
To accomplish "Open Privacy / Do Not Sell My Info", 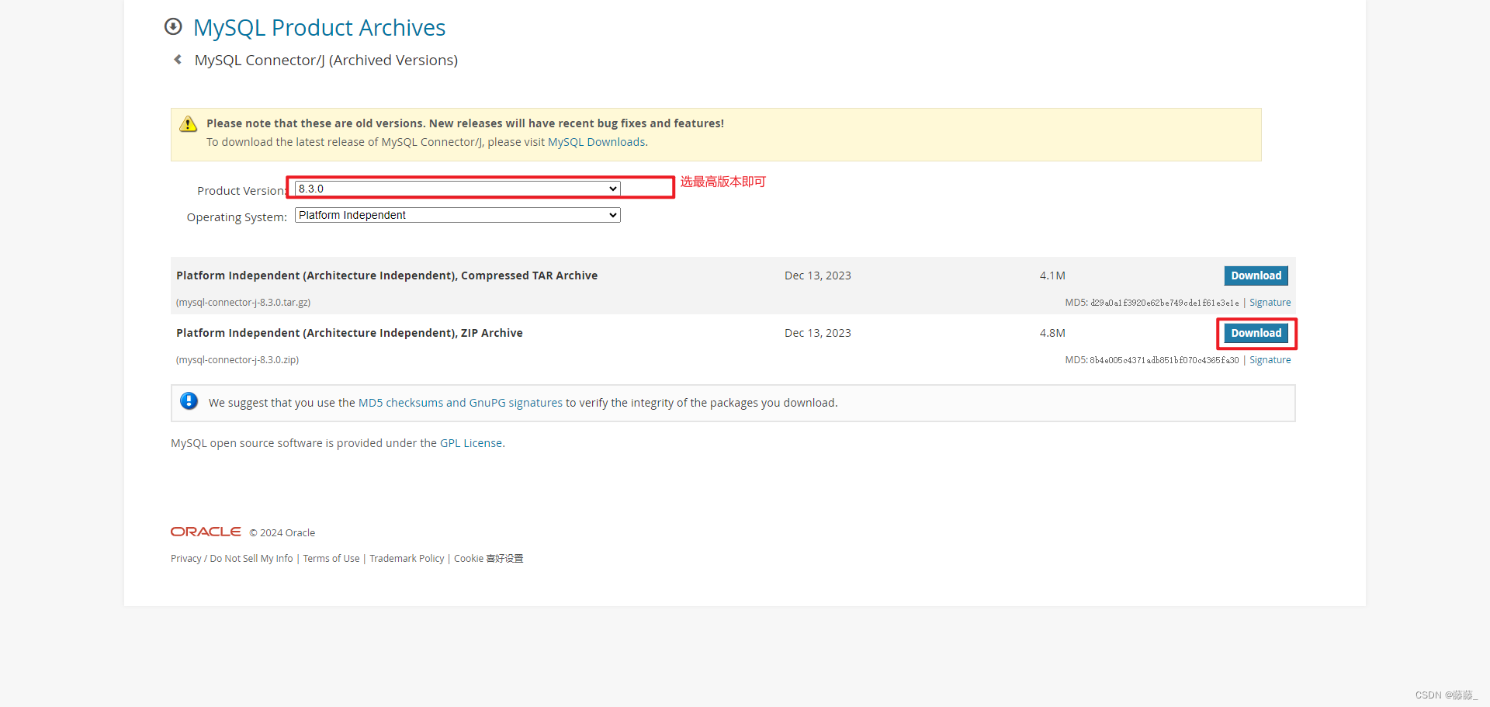I will [232, 559].
